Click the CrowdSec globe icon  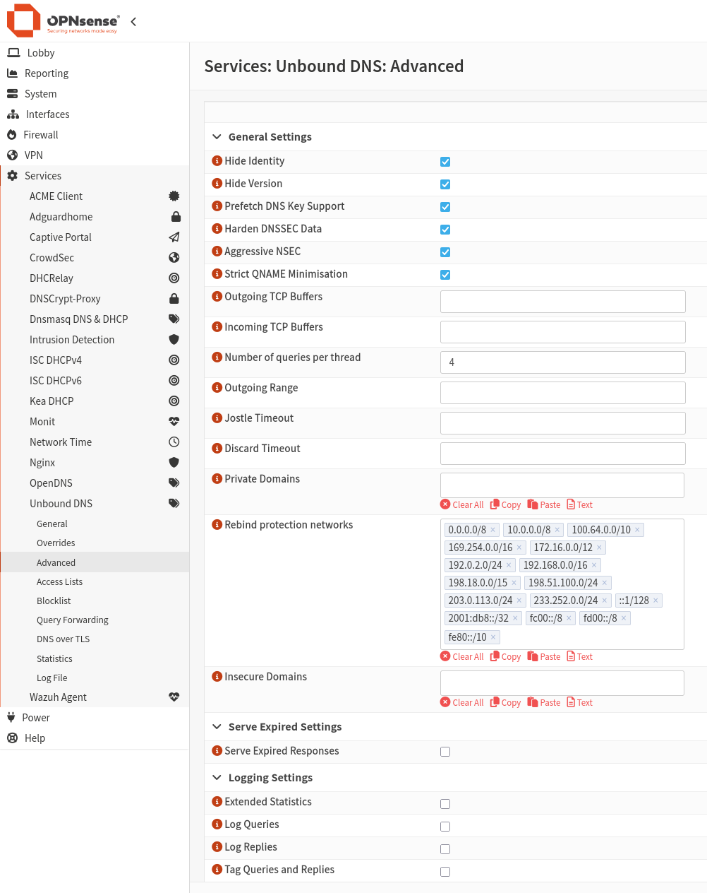[x=174, y=257]
